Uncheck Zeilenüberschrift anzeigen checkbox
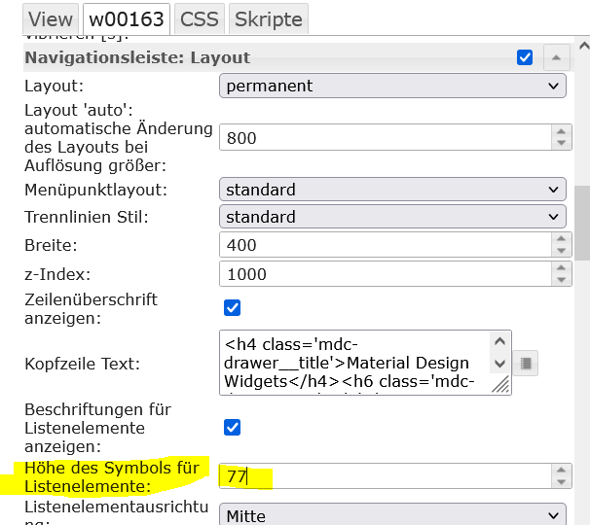Screen dimensions: 590x525 (x=232, y=308)
